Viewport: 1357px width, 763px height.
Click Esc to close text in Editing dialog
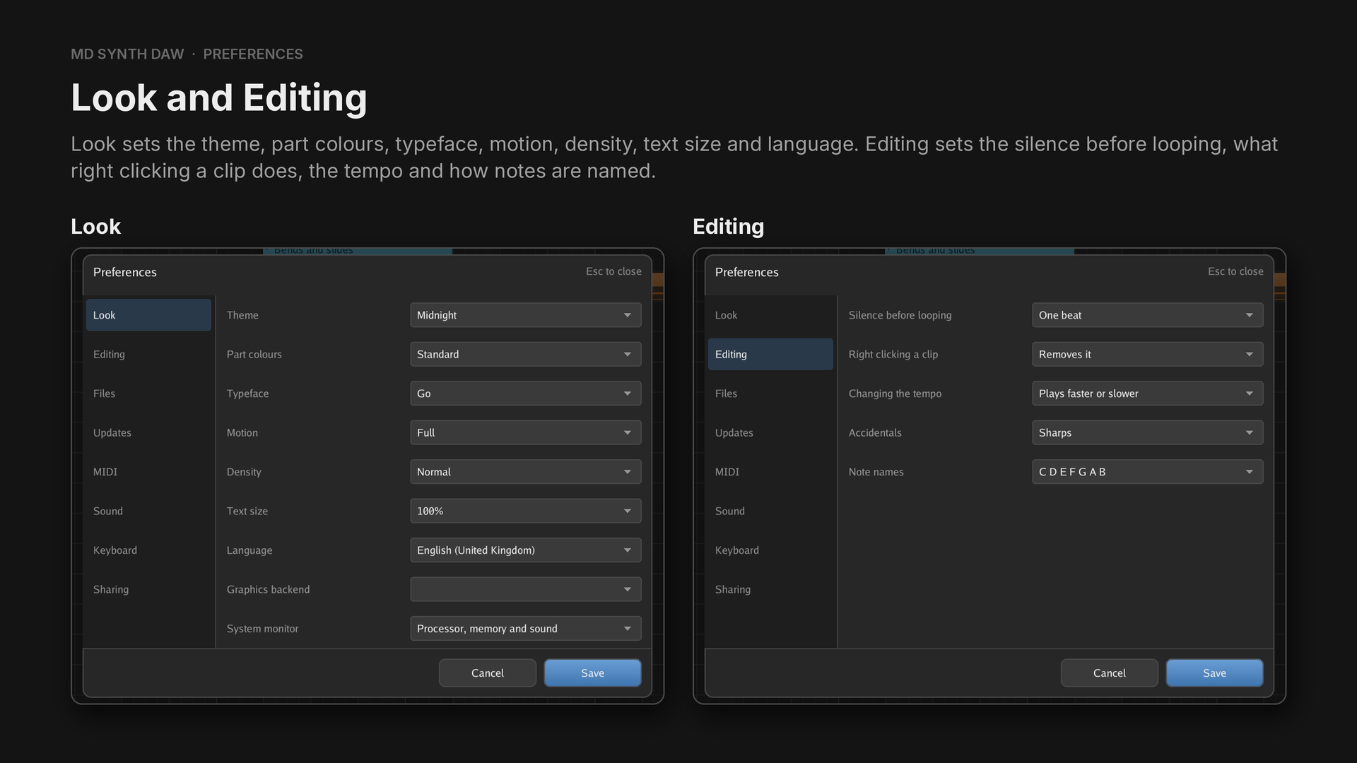1235,271
